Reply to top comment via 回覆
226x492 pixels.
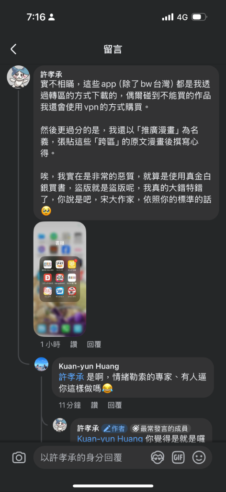94,344
